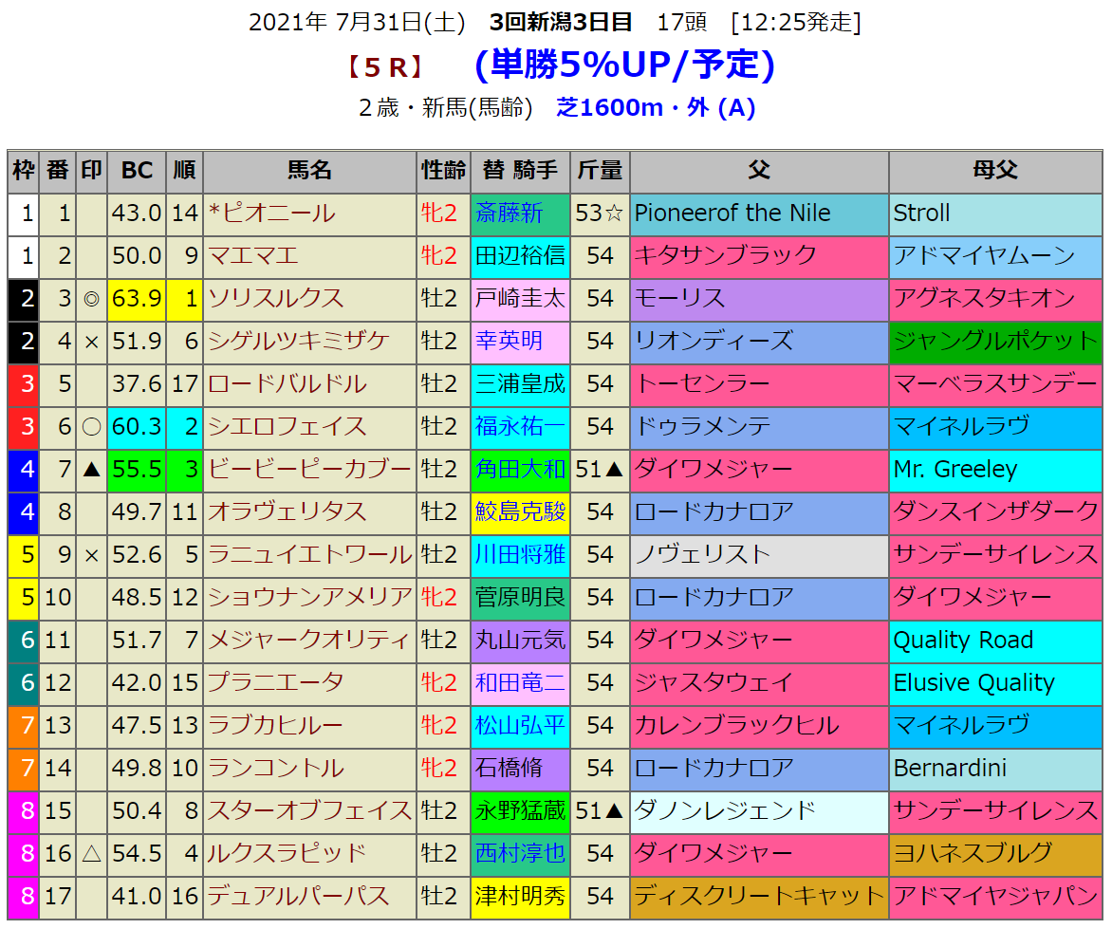This screenshot has width=1112, height=929.
Task: Click the × mark for ラニュイエトワール
Action: click(x=91, y=555)
